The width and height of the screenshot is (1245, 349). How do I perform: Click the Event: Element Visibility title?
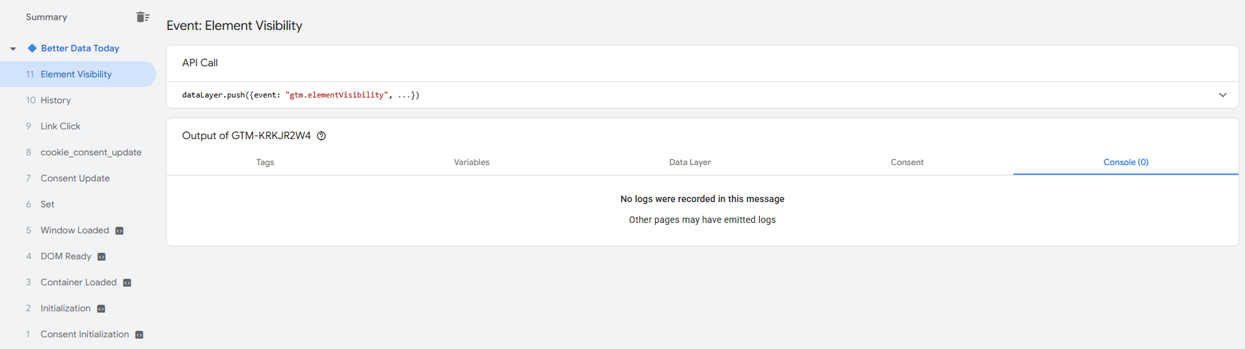click(234, 25)
